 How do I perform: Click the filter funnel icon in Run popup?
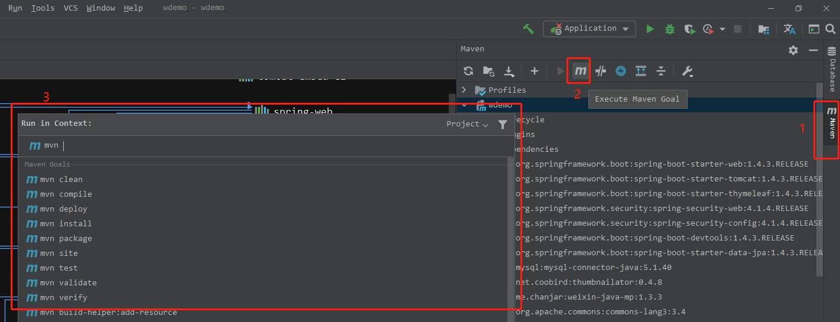(x=502, y=124)
